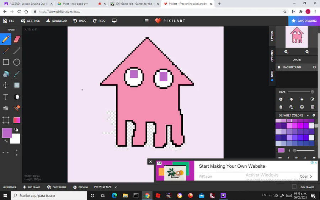This screenshot has width=320, height=200.
Task: Select the Text tool
Action: [6, 97]
